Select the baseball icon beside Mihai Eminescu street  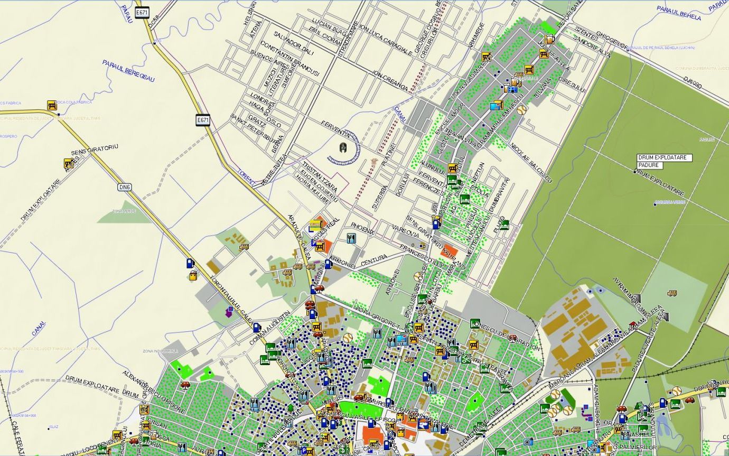521,110
